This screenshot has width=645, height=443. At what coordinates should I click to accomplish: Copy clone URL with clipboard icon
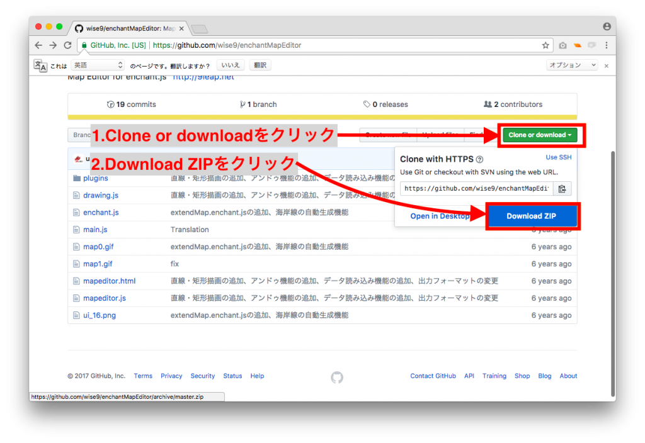click(x=562, y=189)
